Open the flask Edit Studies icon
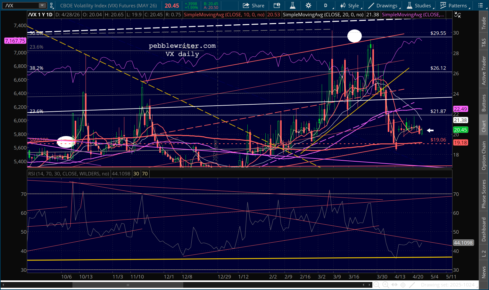 (292, 5)
